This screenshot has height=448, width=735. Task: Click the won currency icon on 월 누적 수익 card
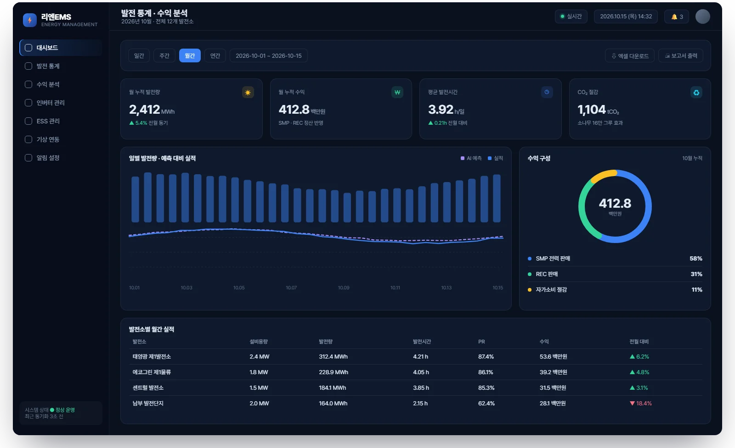point(397,93)
